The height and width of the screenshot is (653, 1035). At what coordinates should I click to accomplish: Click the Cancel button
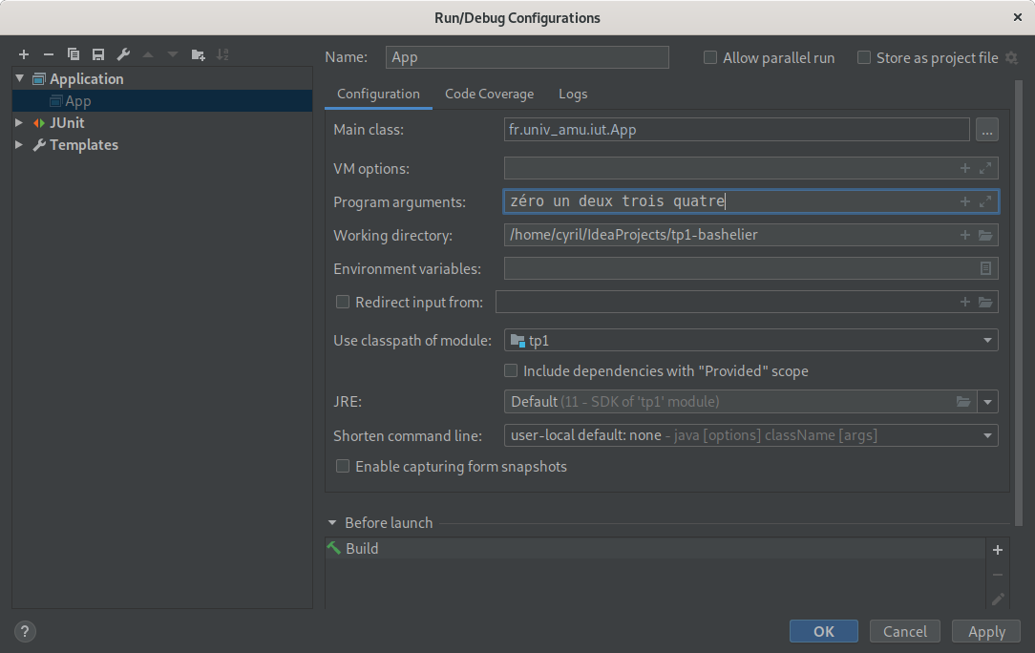pos(905,631)
